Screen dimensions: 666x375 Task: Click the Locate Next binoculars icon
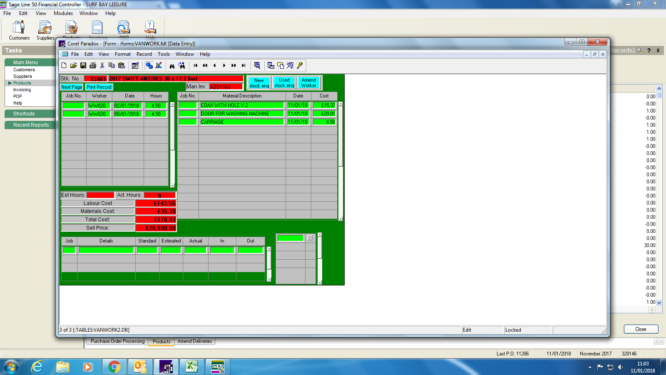(x=182, y=65)
